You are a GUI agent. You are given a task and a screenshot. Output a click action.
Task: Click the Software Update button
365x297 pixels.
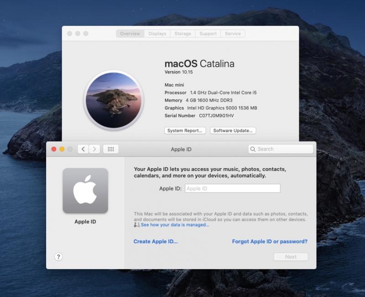(x=233, y=131)
